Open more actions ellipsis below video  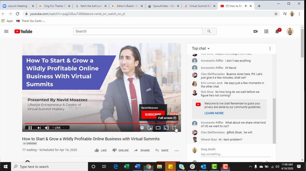(176, 151)
